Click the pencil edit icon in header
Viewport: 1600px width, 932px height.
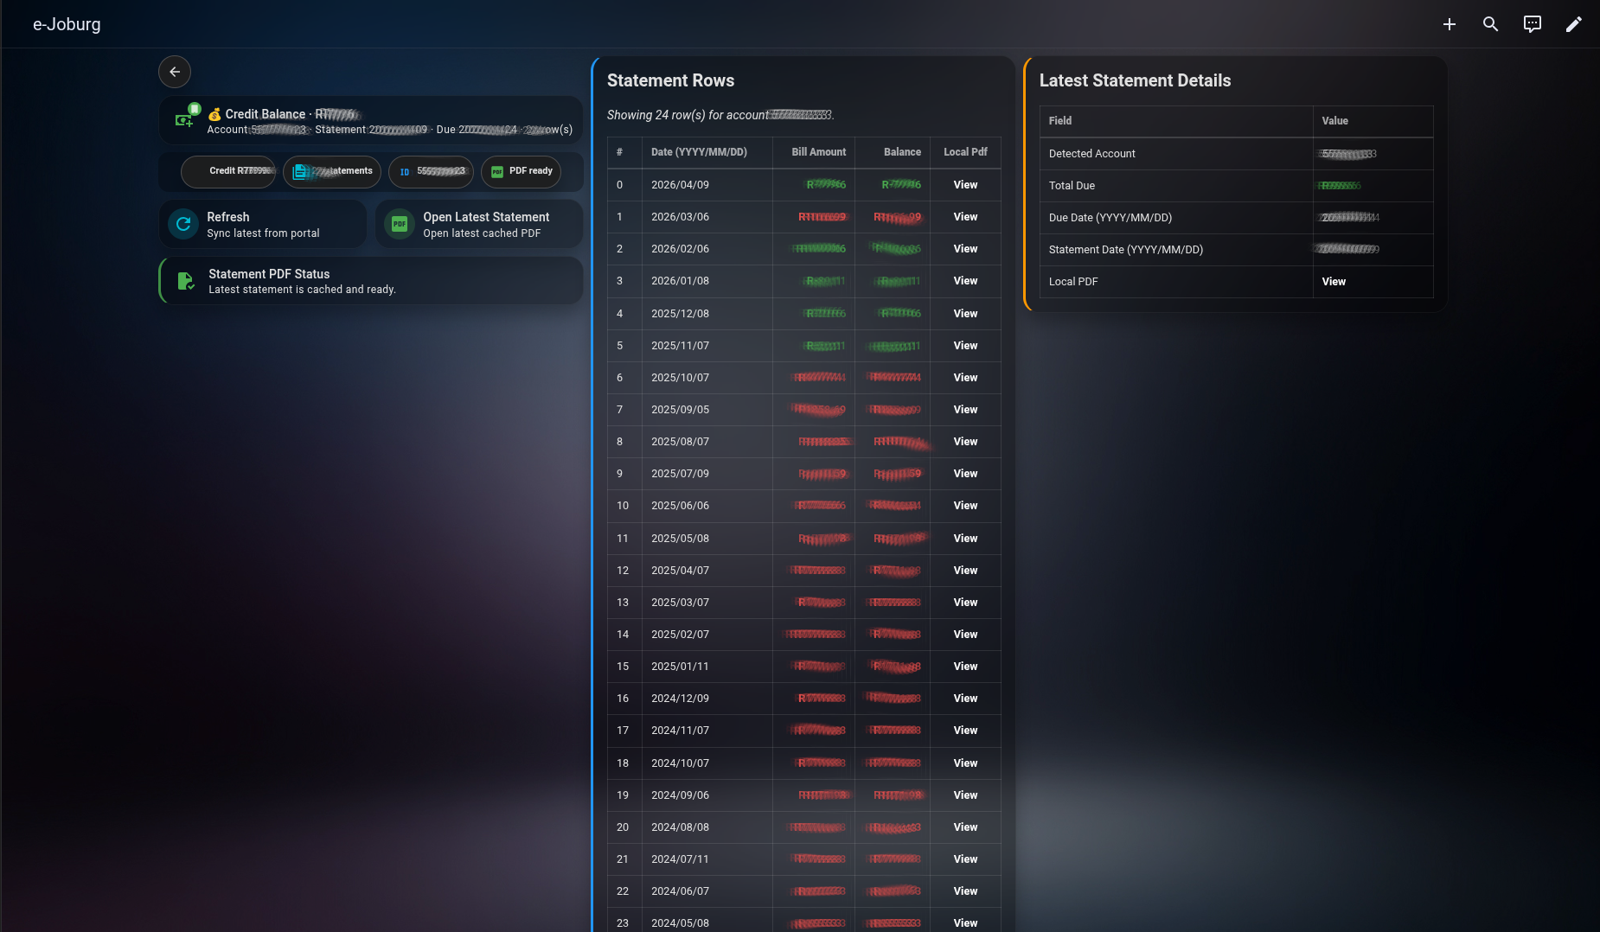tap(1573, 24)
